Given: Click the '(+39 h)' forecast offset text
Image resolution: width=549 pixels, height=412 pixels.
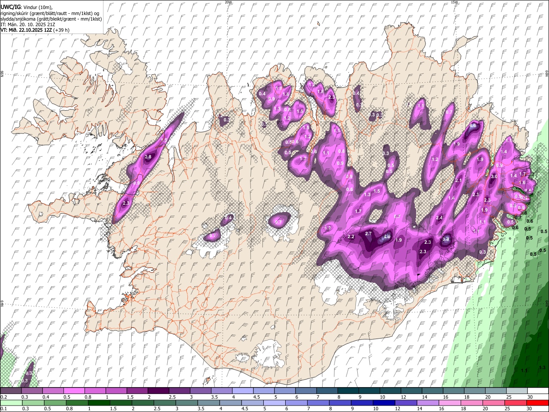Looking at the screenshot, I should [61, 30].
